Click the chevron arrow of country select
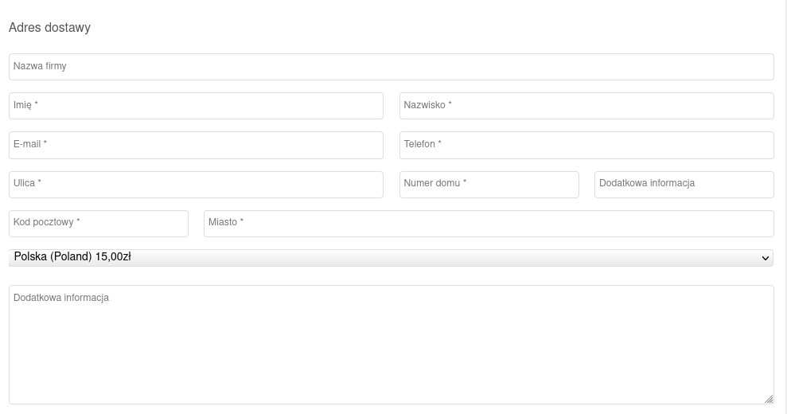Screen dimensions: 787x414 point(766,258)
